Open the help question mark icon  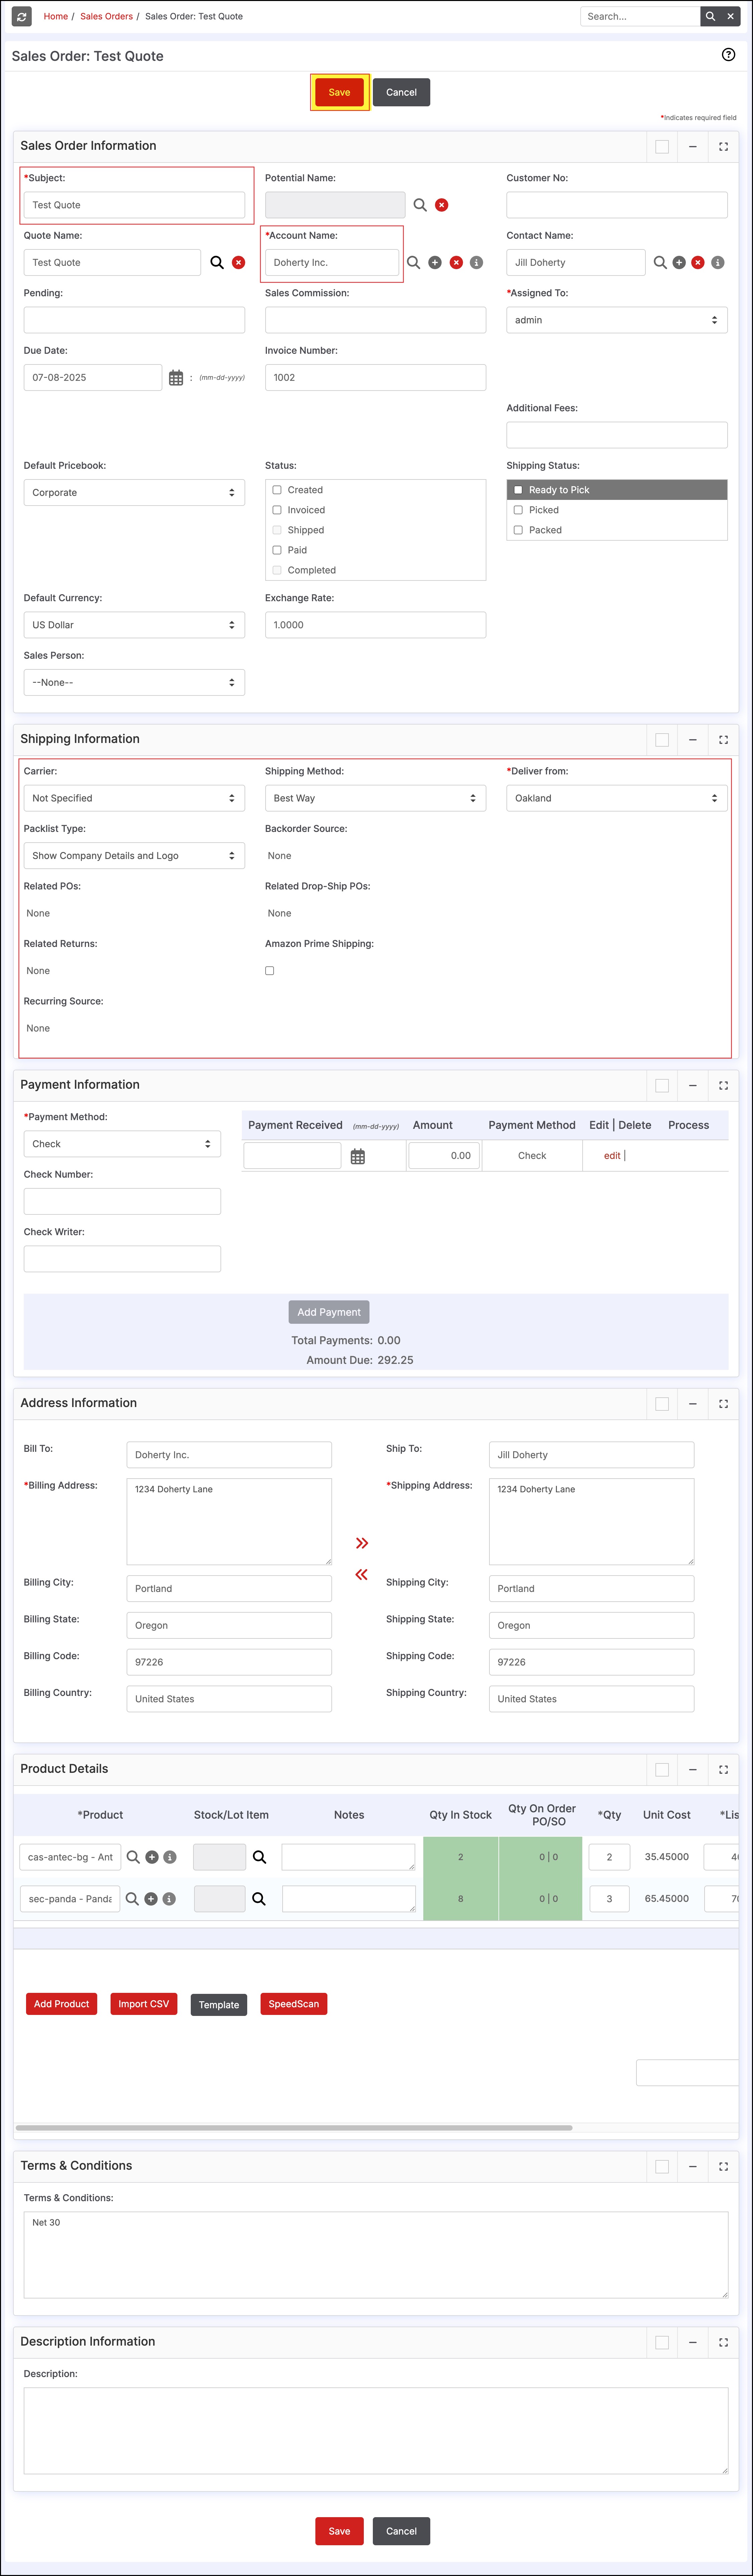click(x=728, y=55)
